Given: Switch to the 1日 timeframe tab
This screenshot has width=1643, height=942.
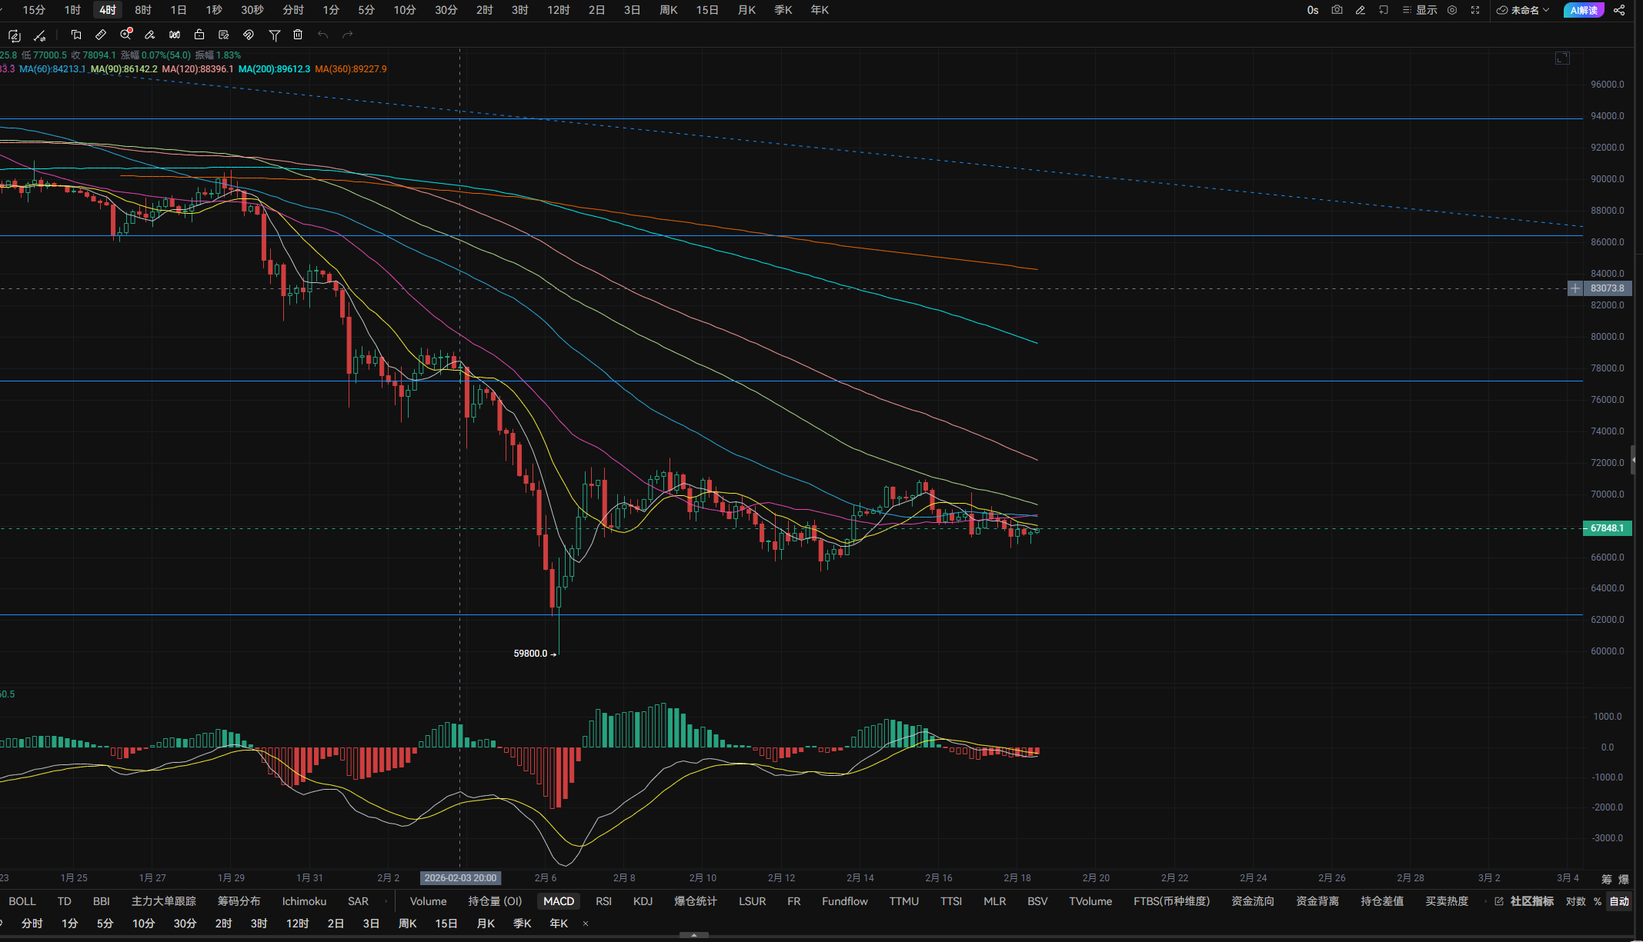Looking at the screenshot, I should pyautogui.click(x=178, y=10).
